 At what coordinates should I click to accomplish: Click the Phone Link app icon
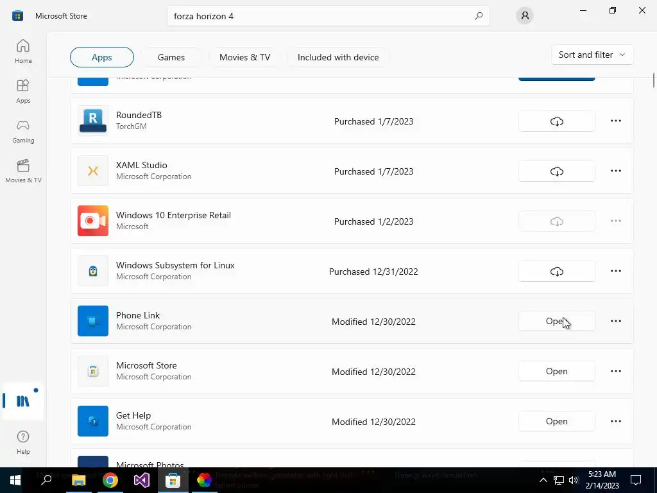click(x=93, y=321)
